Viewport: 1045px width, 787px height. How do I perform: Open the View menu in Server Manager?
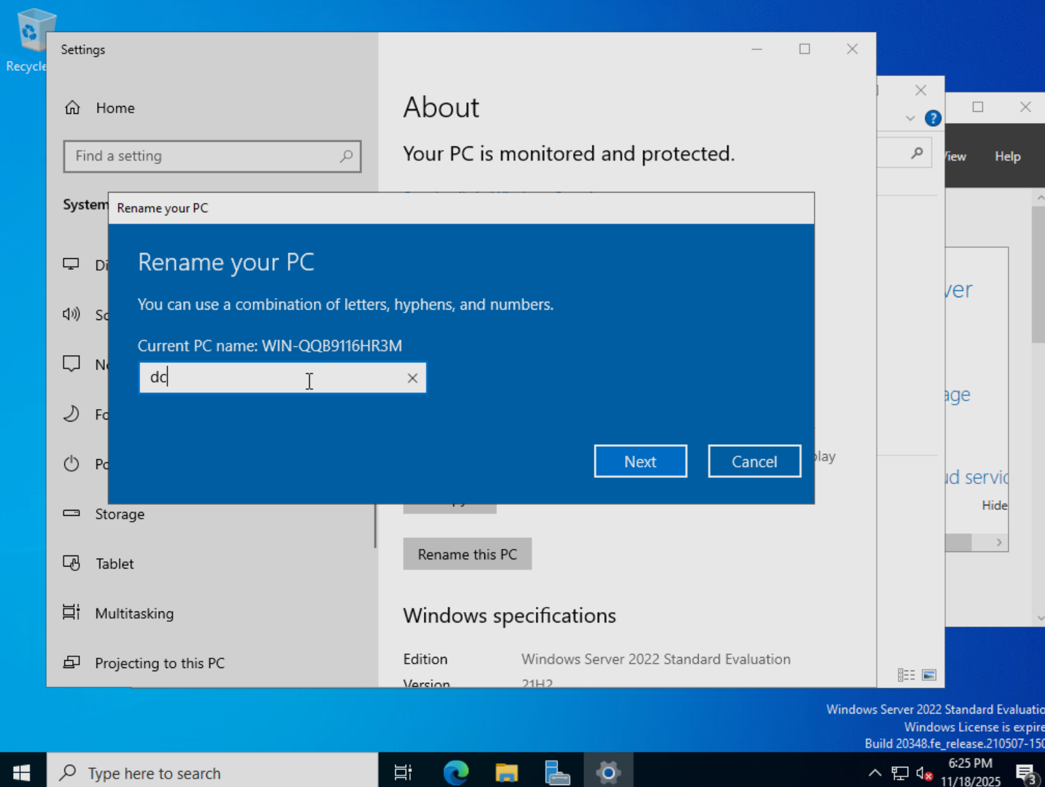(956, 156)
